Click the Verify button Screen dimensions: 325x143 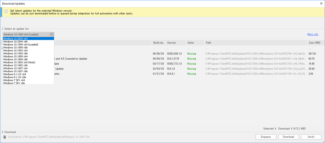tap(311, 137)
